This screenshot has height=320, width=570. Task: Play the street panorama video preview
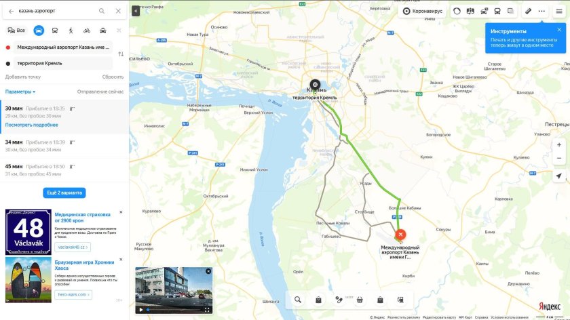(141, 310)
